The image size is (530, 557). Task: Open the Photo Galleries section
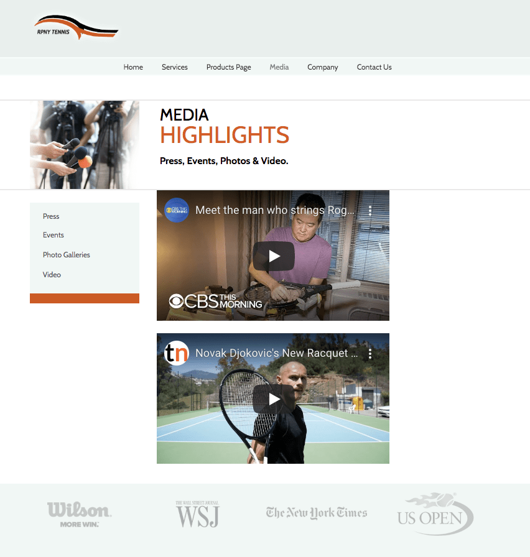pyautogui.click(x=66, y=255)
